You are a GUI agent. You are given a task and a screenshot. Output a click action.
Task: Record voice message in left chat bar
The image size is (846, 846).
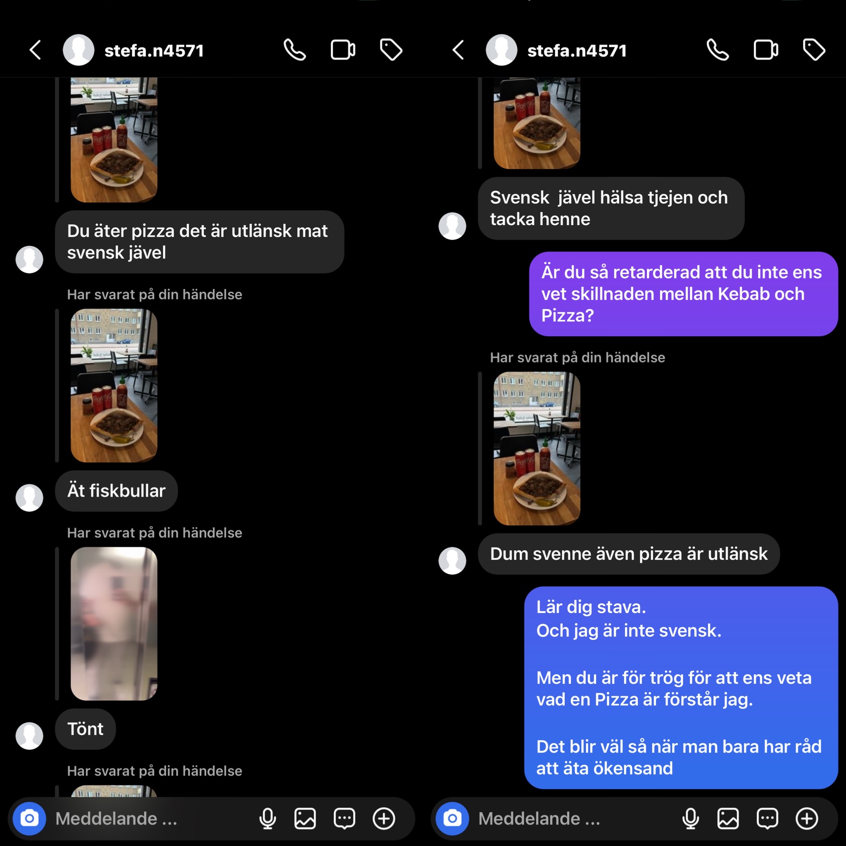(268, 818)
